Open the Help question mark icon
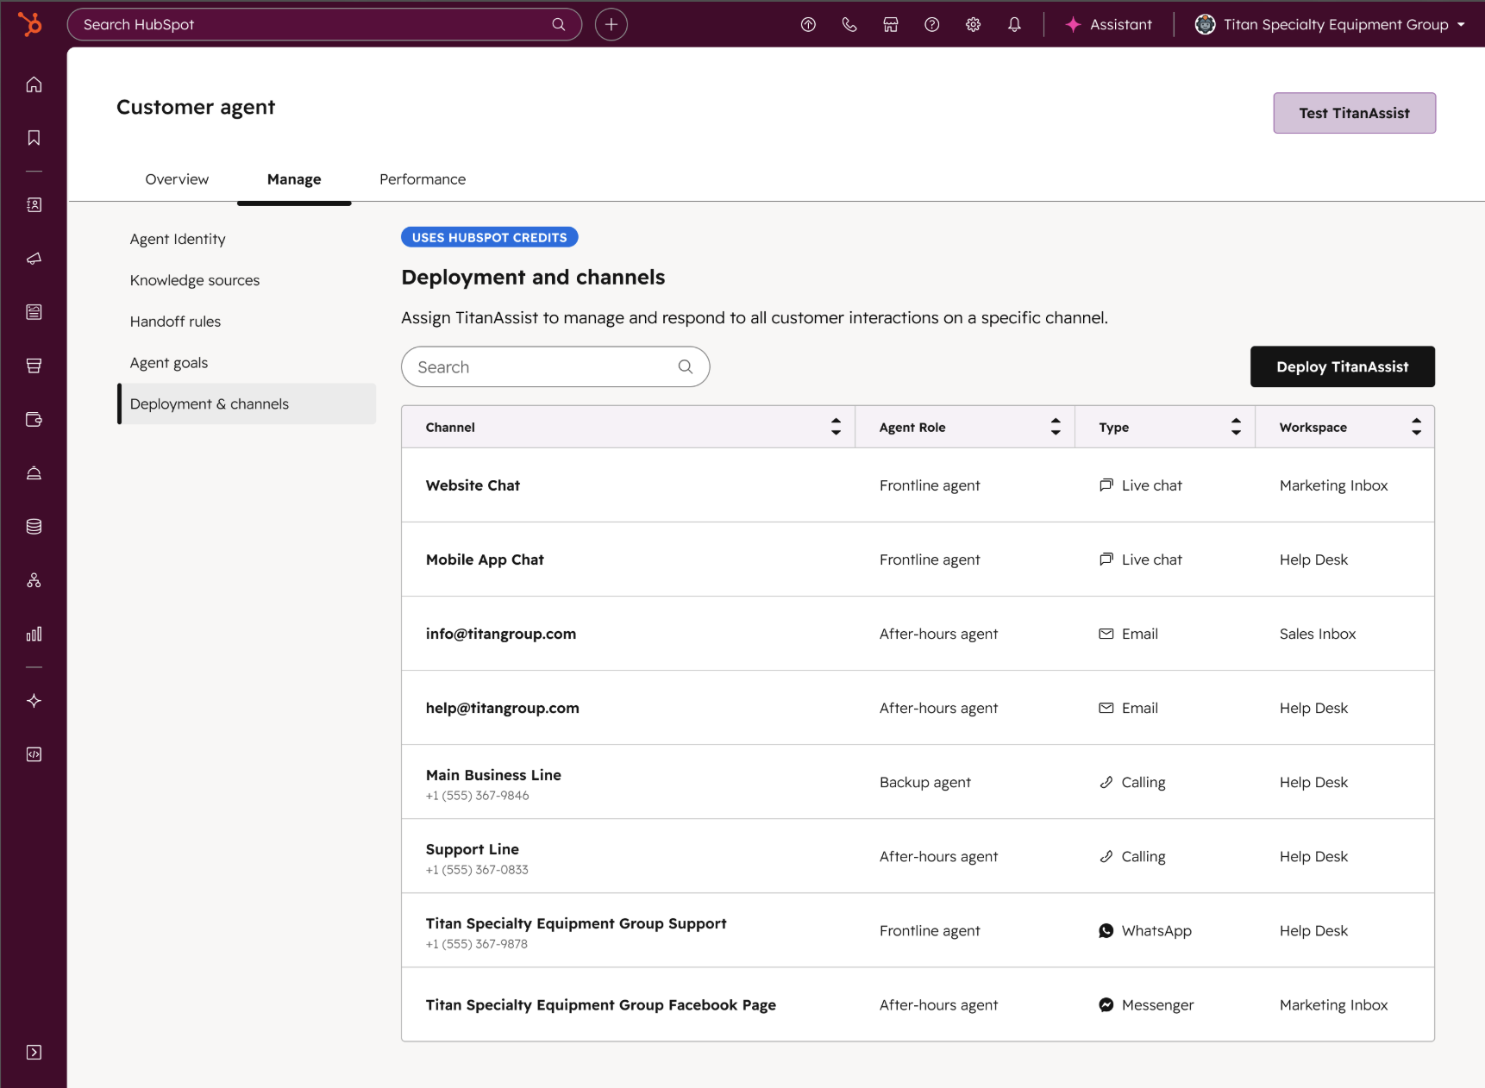This screenshot has width=1485, height=1088. 932,24
